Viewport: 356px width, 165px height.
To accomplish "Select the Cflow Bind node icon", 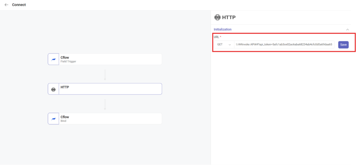I will click(53, 119).
